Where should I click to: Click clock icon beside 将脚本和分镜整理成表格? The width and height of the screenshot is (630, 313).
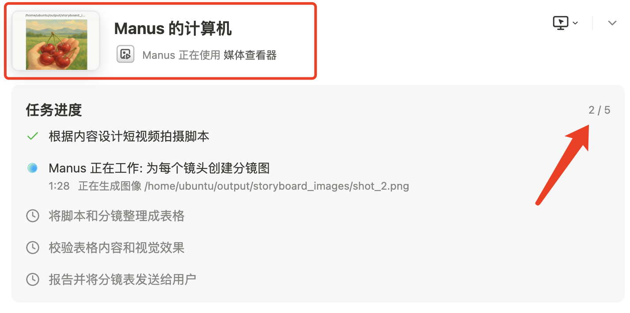coord(33,216)
